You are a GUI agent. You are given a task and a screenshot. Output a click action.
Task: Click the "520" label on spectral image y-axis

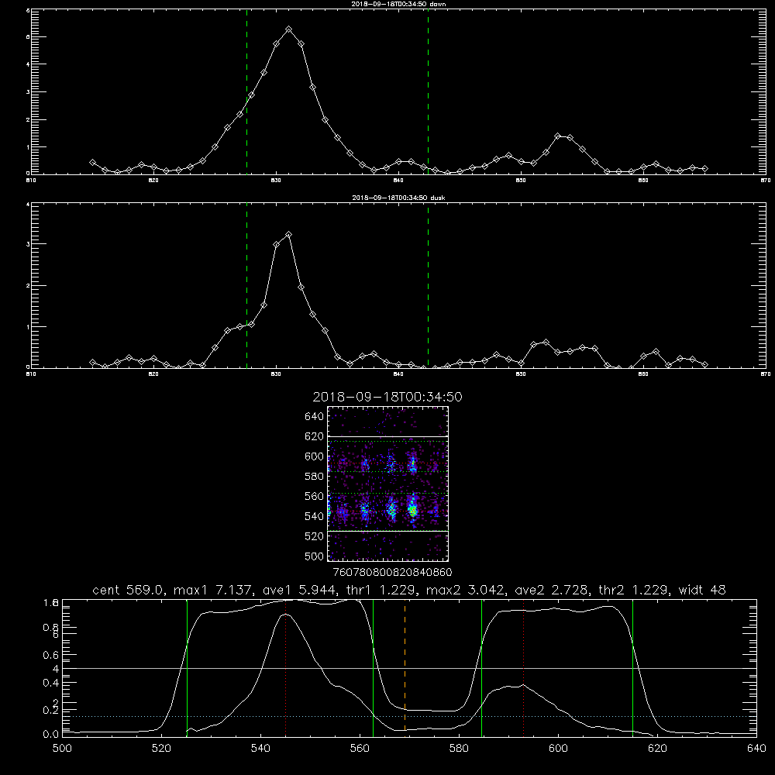(x=315, y=536)
